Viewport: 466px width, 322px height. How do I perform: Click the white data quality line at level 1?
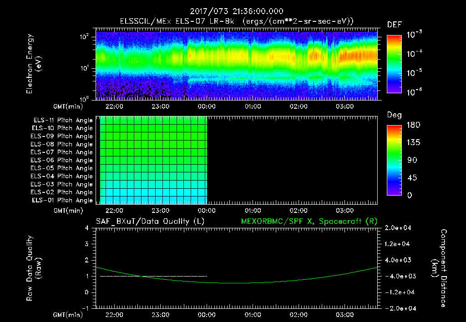(x=153, y=276)
